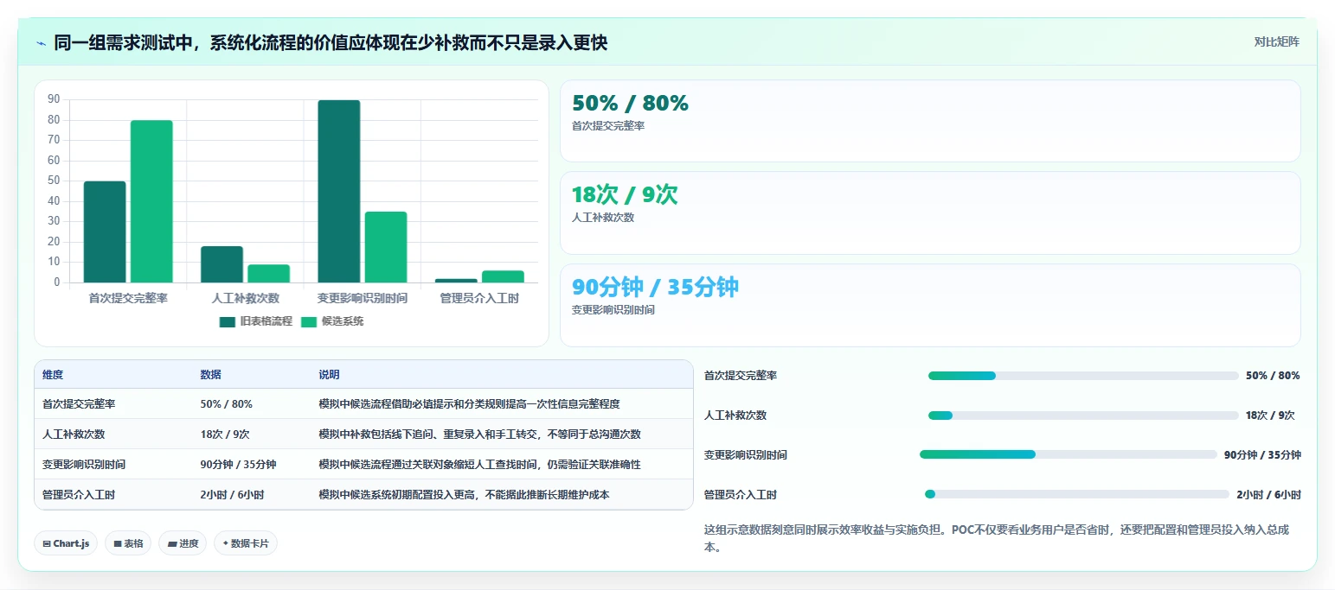Click the 管理员介入工时 chart axis label

click(479, 298)
